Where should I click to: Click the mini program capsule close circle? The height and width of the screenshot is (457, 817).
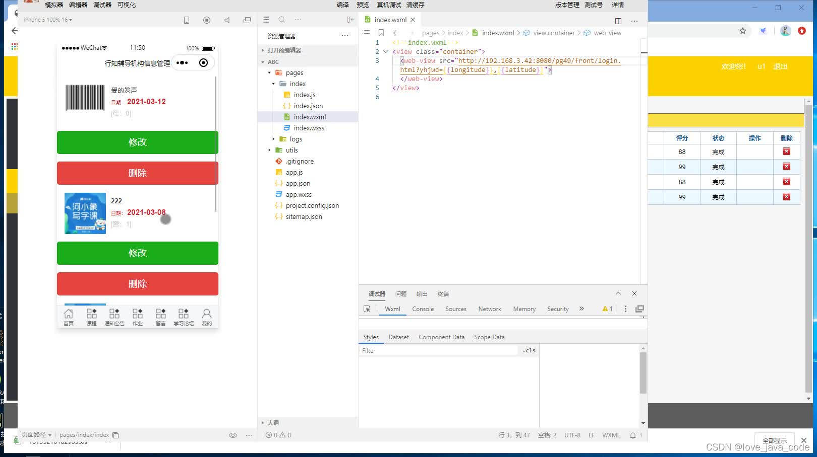[x=203, y=63]
